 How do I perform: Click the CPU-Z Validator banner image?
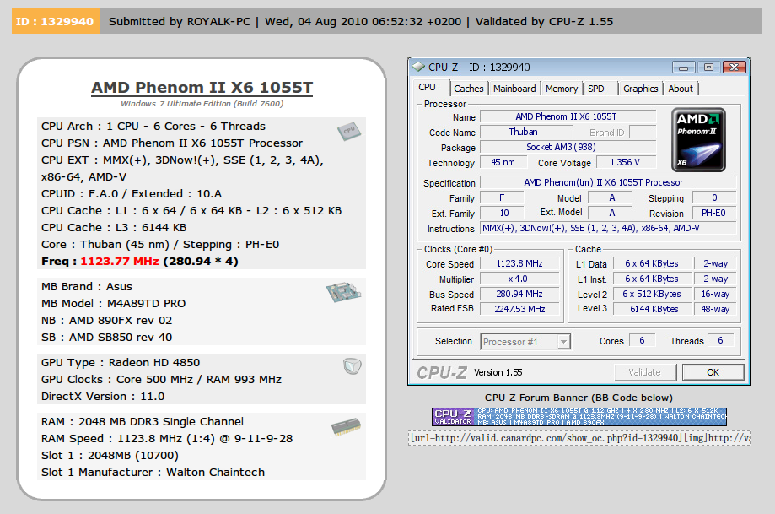(x=579, y=417)
